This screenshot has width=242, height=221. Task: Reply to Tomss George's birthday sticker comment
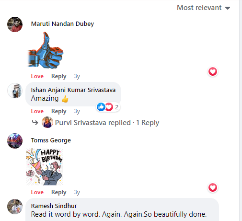click(59, 192)
